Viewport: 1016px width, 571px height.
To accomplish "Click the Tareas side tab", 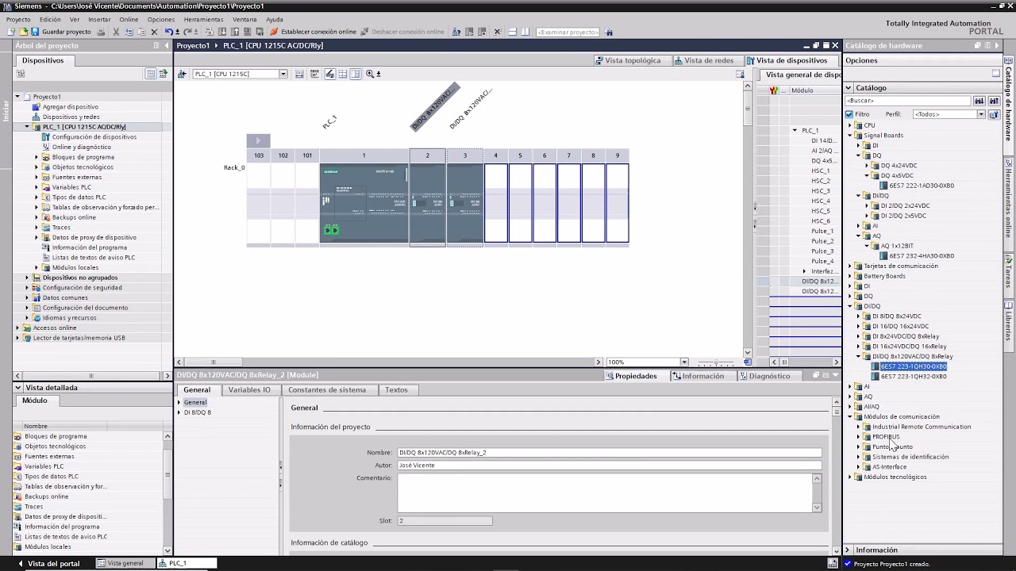I will point(1009,271).
